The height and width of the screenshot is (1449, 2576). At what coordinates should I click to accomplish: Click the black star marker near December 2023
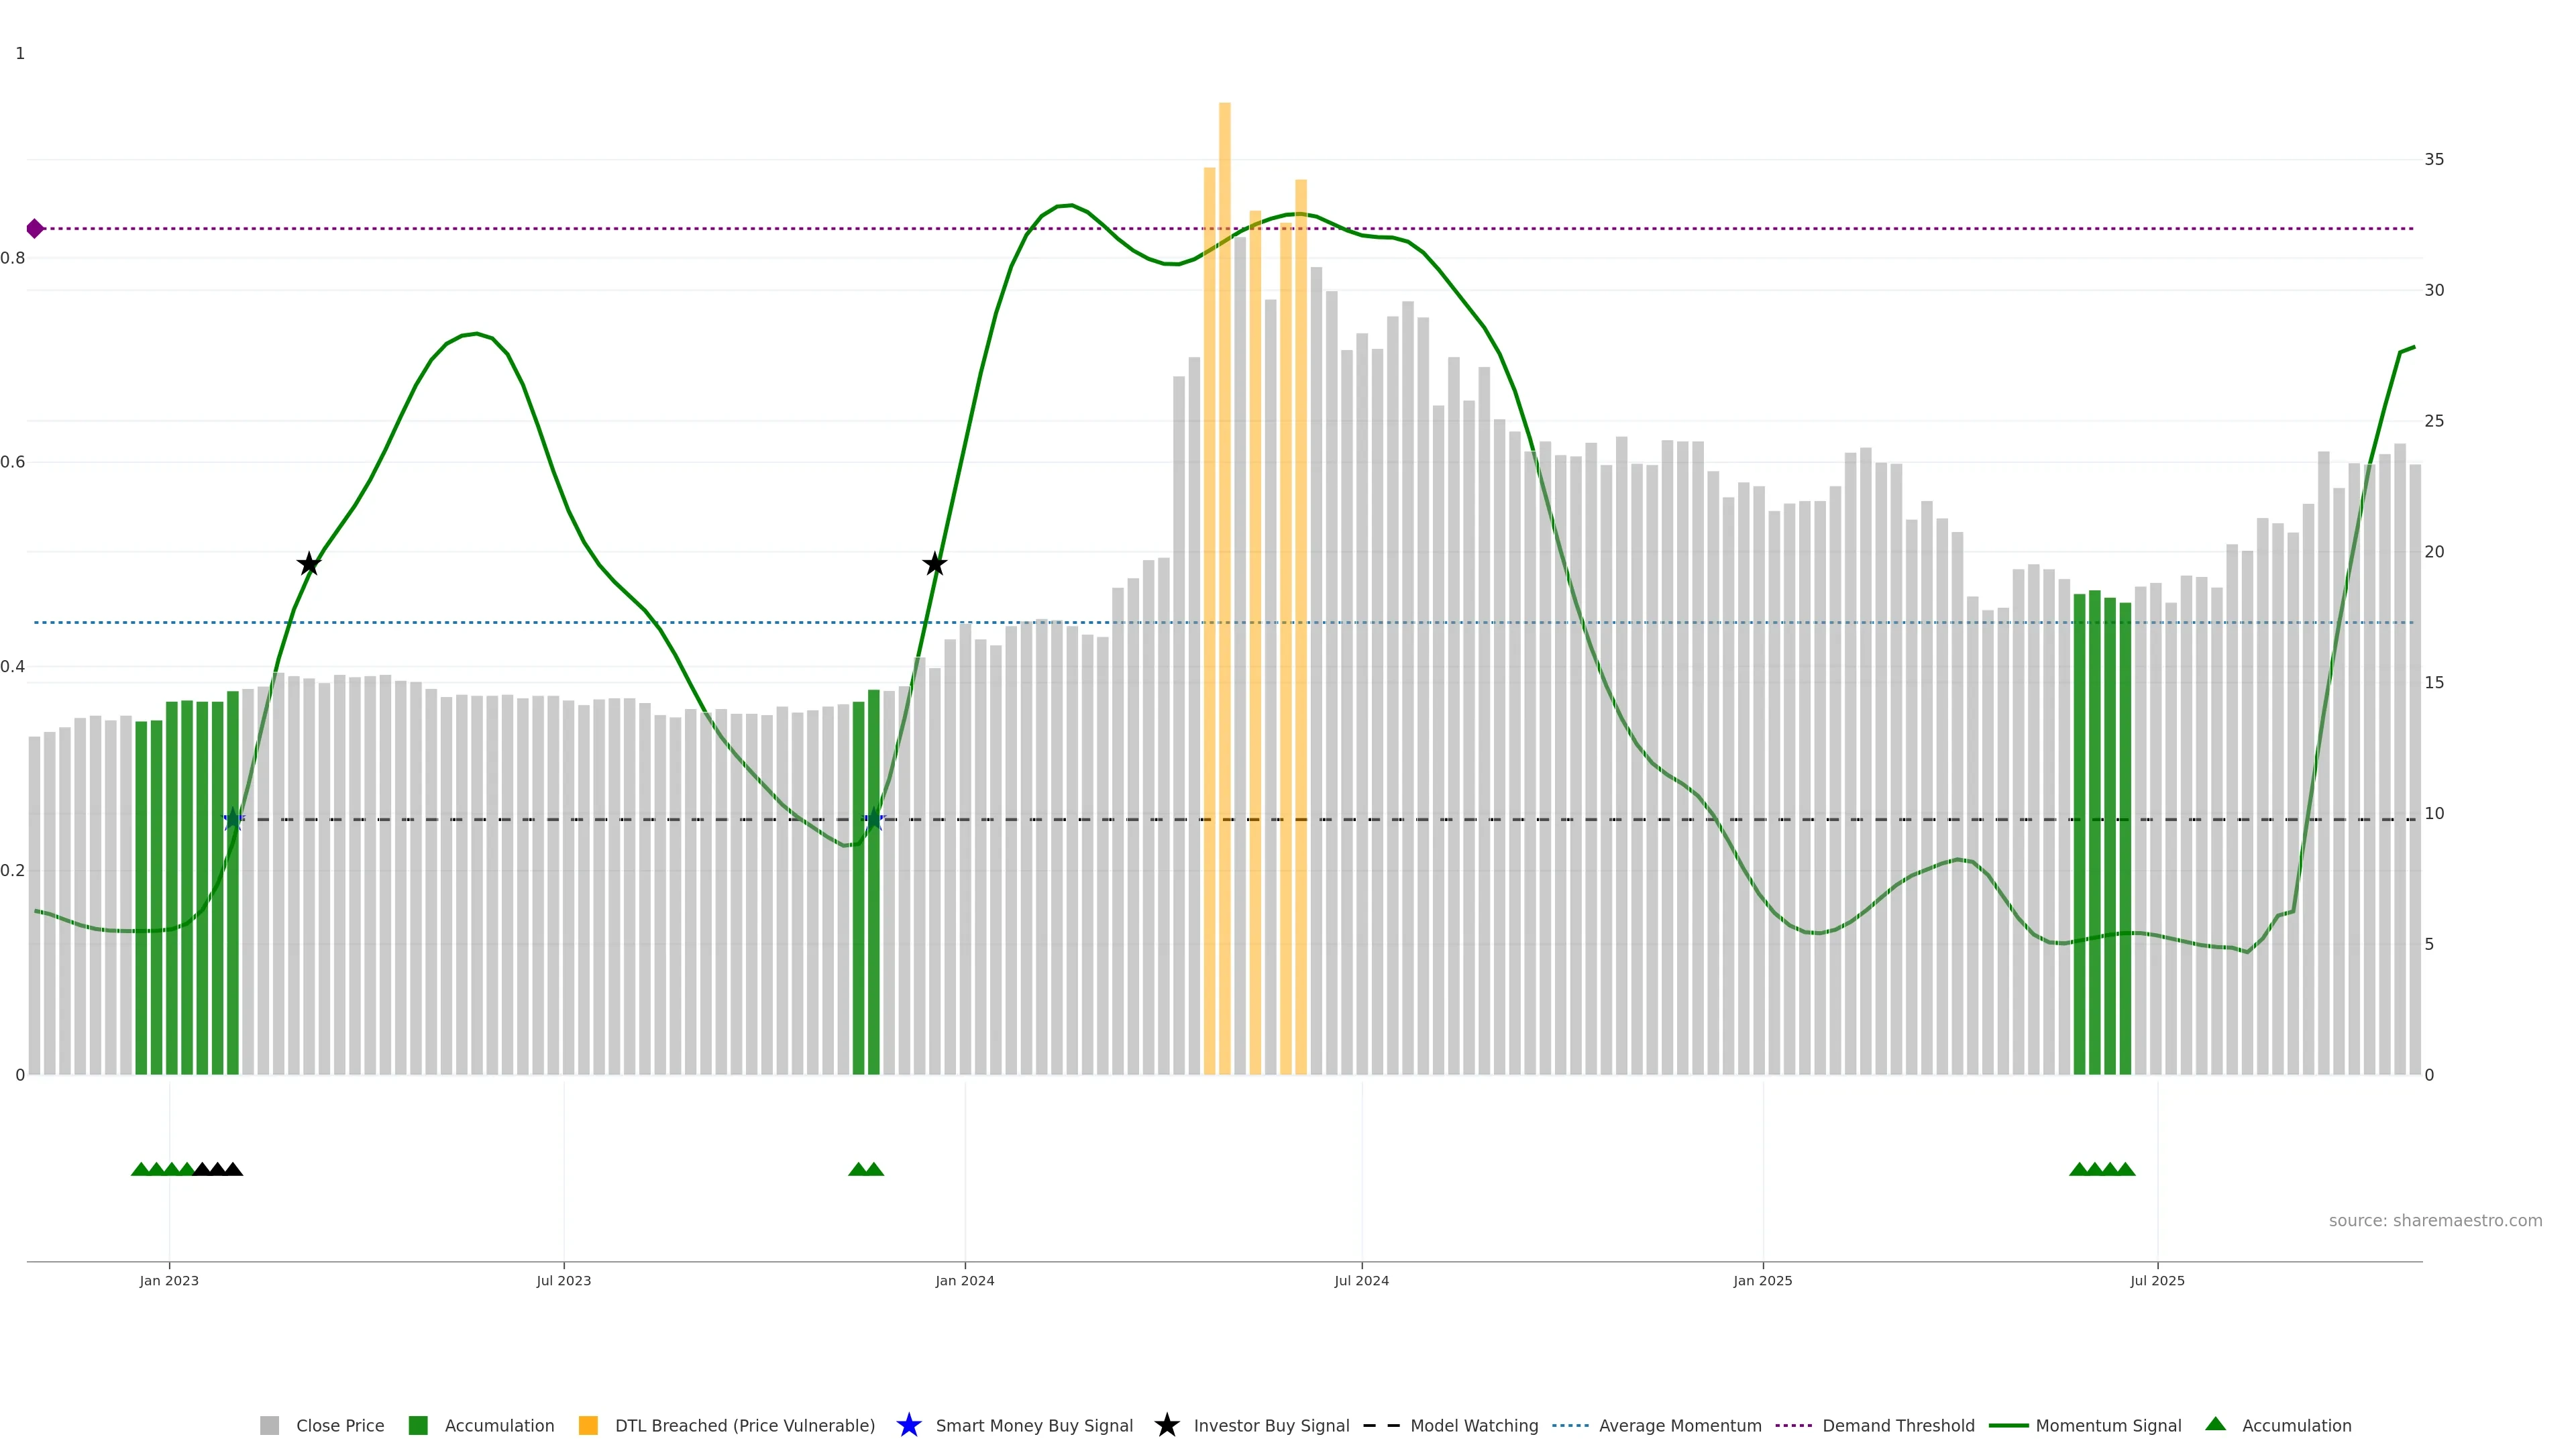pyautogui.click(x=934, y=564)
